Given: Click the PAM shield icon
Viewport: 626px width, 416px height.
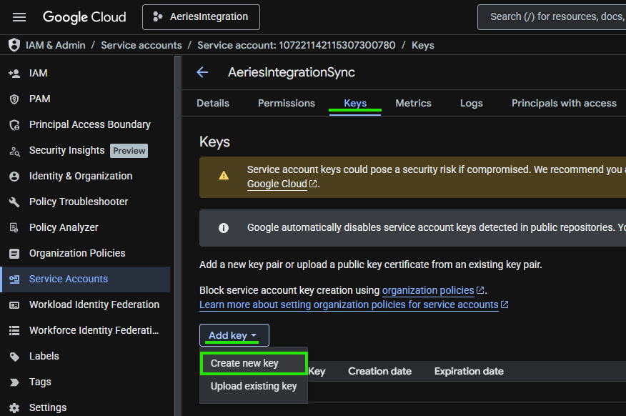Looking at the screenshot, I should tap(14, 99).
